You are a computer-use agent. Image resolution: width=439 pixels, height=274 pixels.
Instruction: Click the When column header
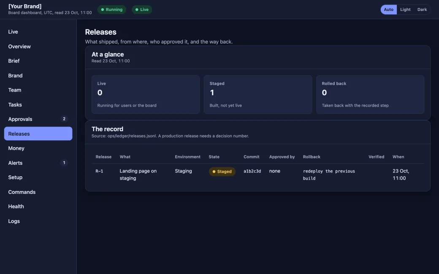click(x=398, y=157)
